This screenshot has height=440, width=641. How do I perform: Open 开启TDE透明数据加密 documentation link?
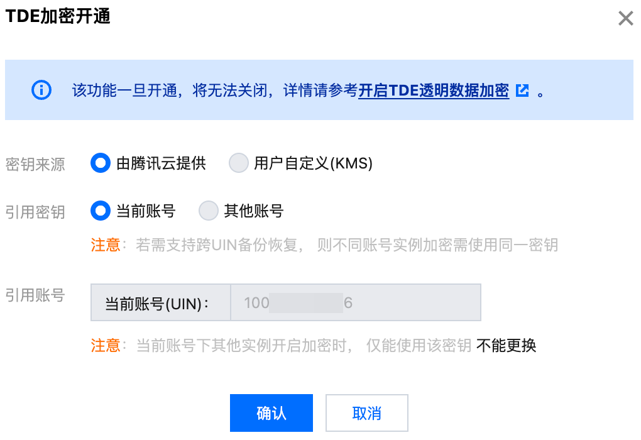click(x=433, y=90)
